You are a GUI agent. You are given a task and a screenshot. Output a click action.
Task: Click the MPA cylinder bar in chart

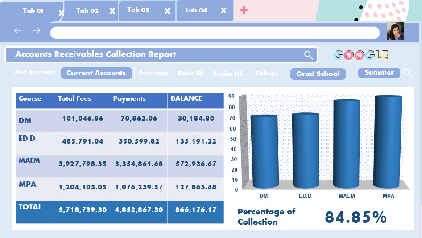[389, 142]
